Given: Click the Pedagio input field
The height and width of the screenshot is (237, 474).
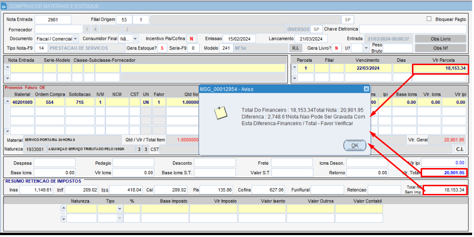Looking at the screenshot, I should [133, 163].
